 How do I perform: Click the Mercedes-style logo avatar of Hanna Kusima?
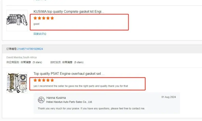[41, 100]
